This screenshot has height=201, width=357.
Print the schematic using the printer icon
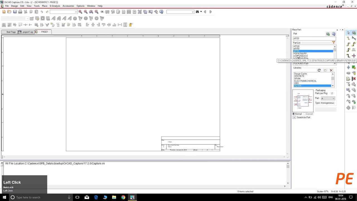[20, 12]
